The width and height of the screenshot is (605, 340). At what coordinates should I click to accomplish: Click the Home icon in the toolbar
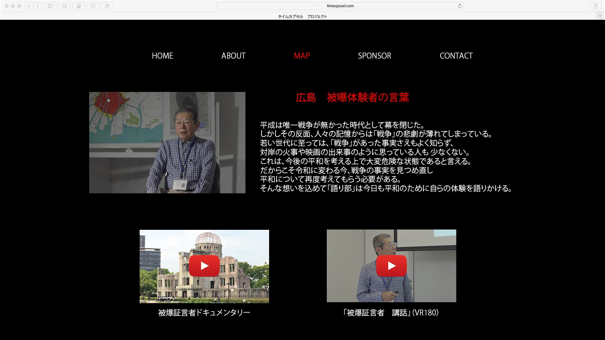coord(78,6)
